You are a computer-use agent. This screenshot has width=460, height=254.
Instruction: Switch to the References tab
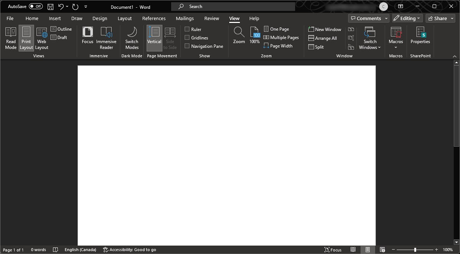(x=154, y=18)
